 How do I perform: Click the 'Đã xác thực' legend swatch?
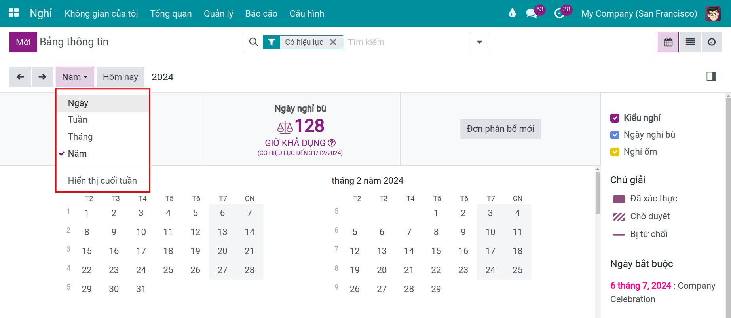click(619, 199)
